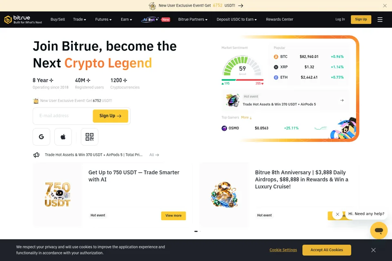Click the gift box icon in banner
The width and height of the screenshot is (392, 261).
click(152, 6)
